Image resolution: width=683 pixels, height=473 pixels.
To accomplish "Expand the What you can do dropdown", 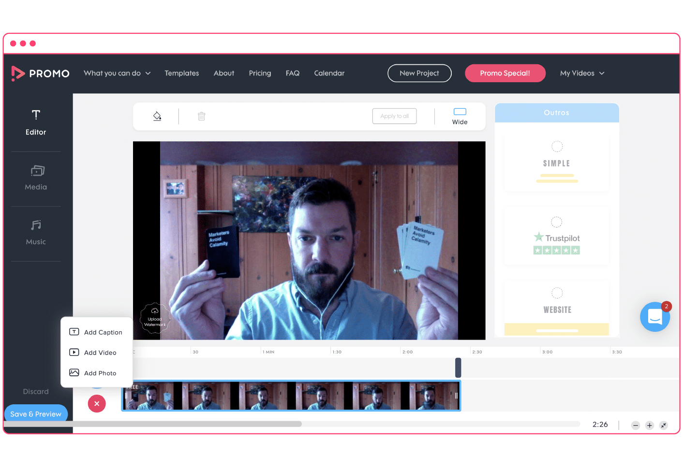I will pos(117,73).
